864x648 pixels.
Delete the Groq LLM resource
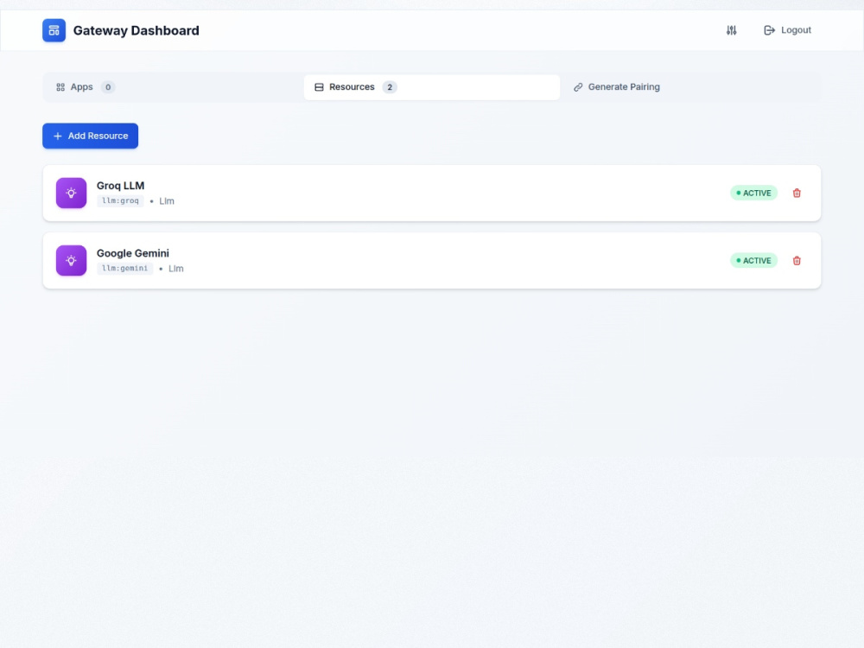pos(797,193)
